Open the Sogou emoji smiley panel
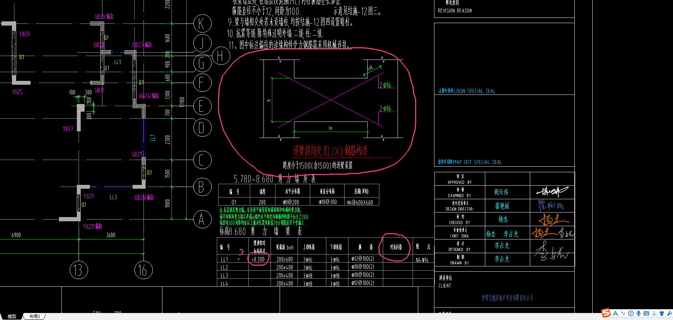 click(631, 313)
